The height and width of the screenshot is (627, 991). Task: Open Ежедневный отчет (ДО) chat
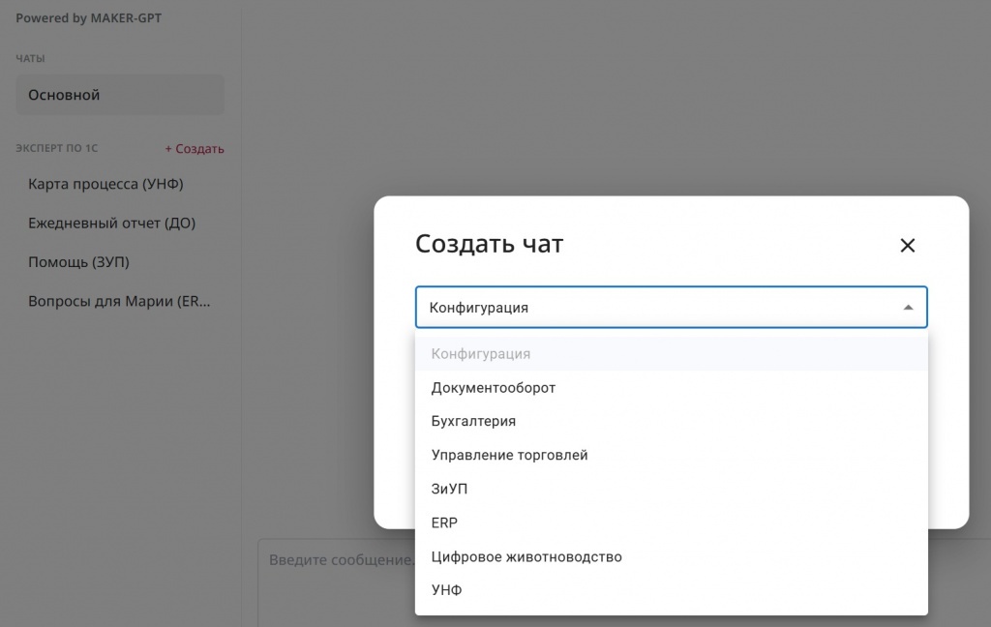coord(112,224)
